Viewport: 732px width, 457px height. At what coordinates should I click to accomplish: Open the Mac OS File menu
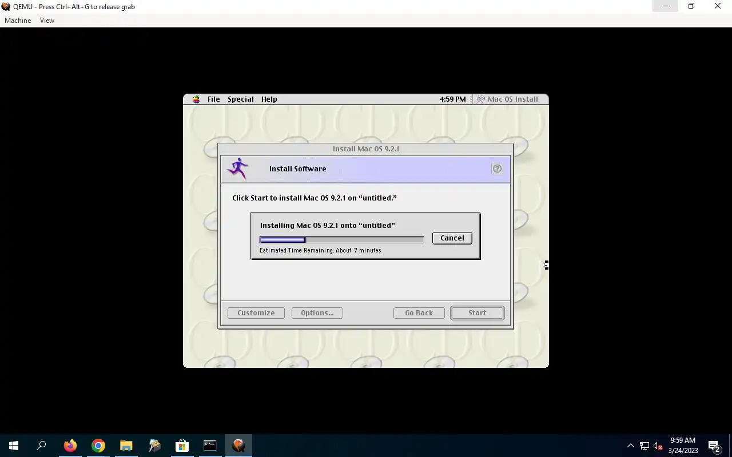pyautogui.click(x=213, y=99)
